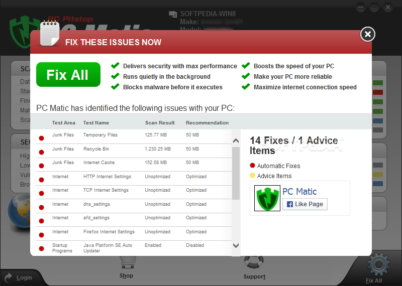This screenshot has width=402, height=286.
Task: Click the issues list scrollbar thumb
Action: pyautogui.click(x=236, y=173)
